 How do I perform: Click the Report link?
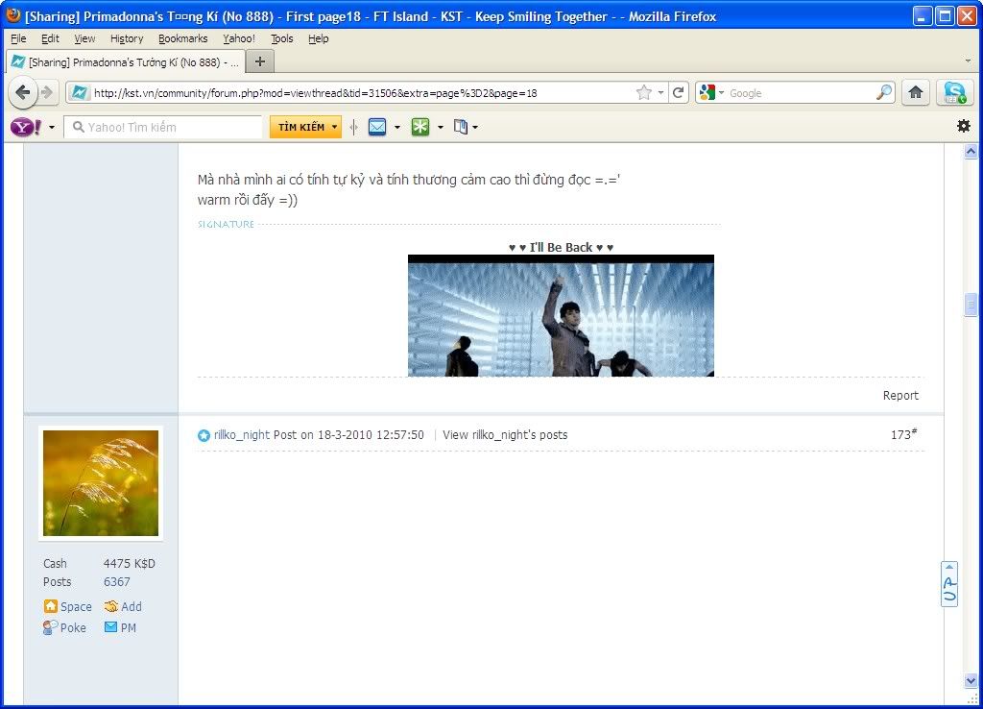(900, 395)
